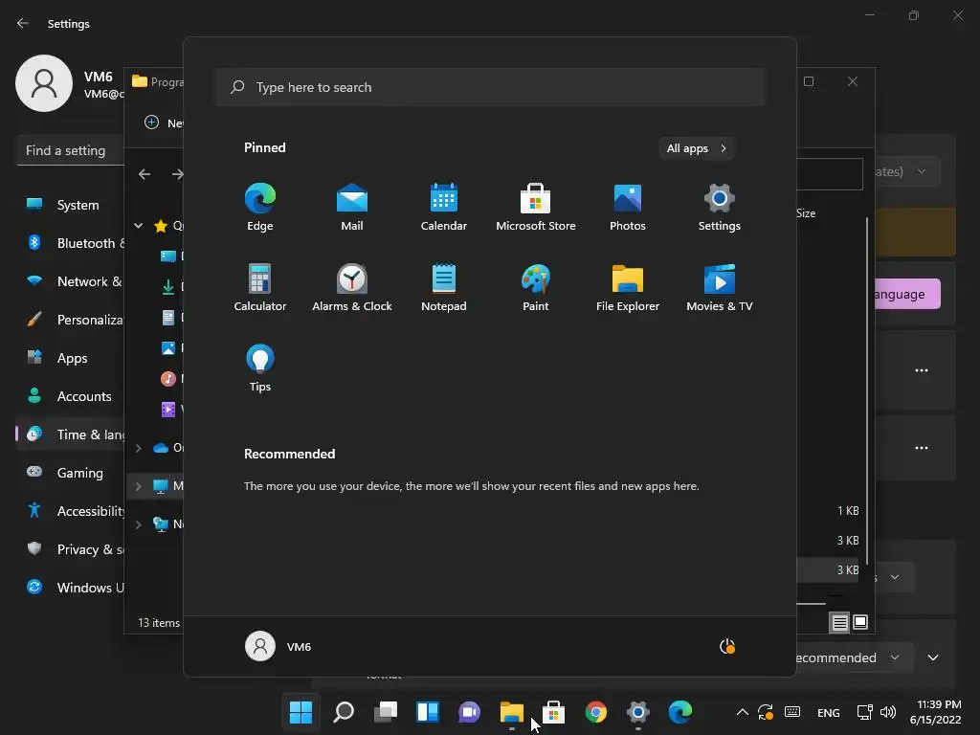Screen dimensions: 980x735
Task: Select Bluetooth in Settings sidebar
Action: click(70, 243)
